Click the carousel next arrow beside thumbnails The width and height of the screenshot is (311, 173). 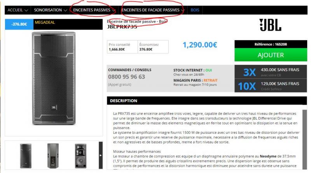(x=101, y=155)
